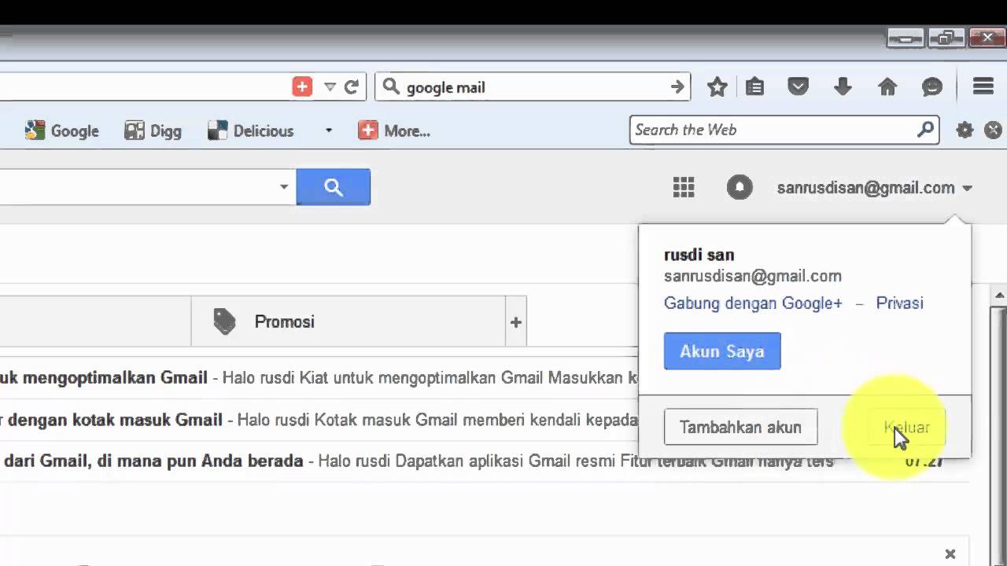This screenshot has width=1007, height=566.
Task: Open the Delicious bookmark
Action: pos(251,130)
